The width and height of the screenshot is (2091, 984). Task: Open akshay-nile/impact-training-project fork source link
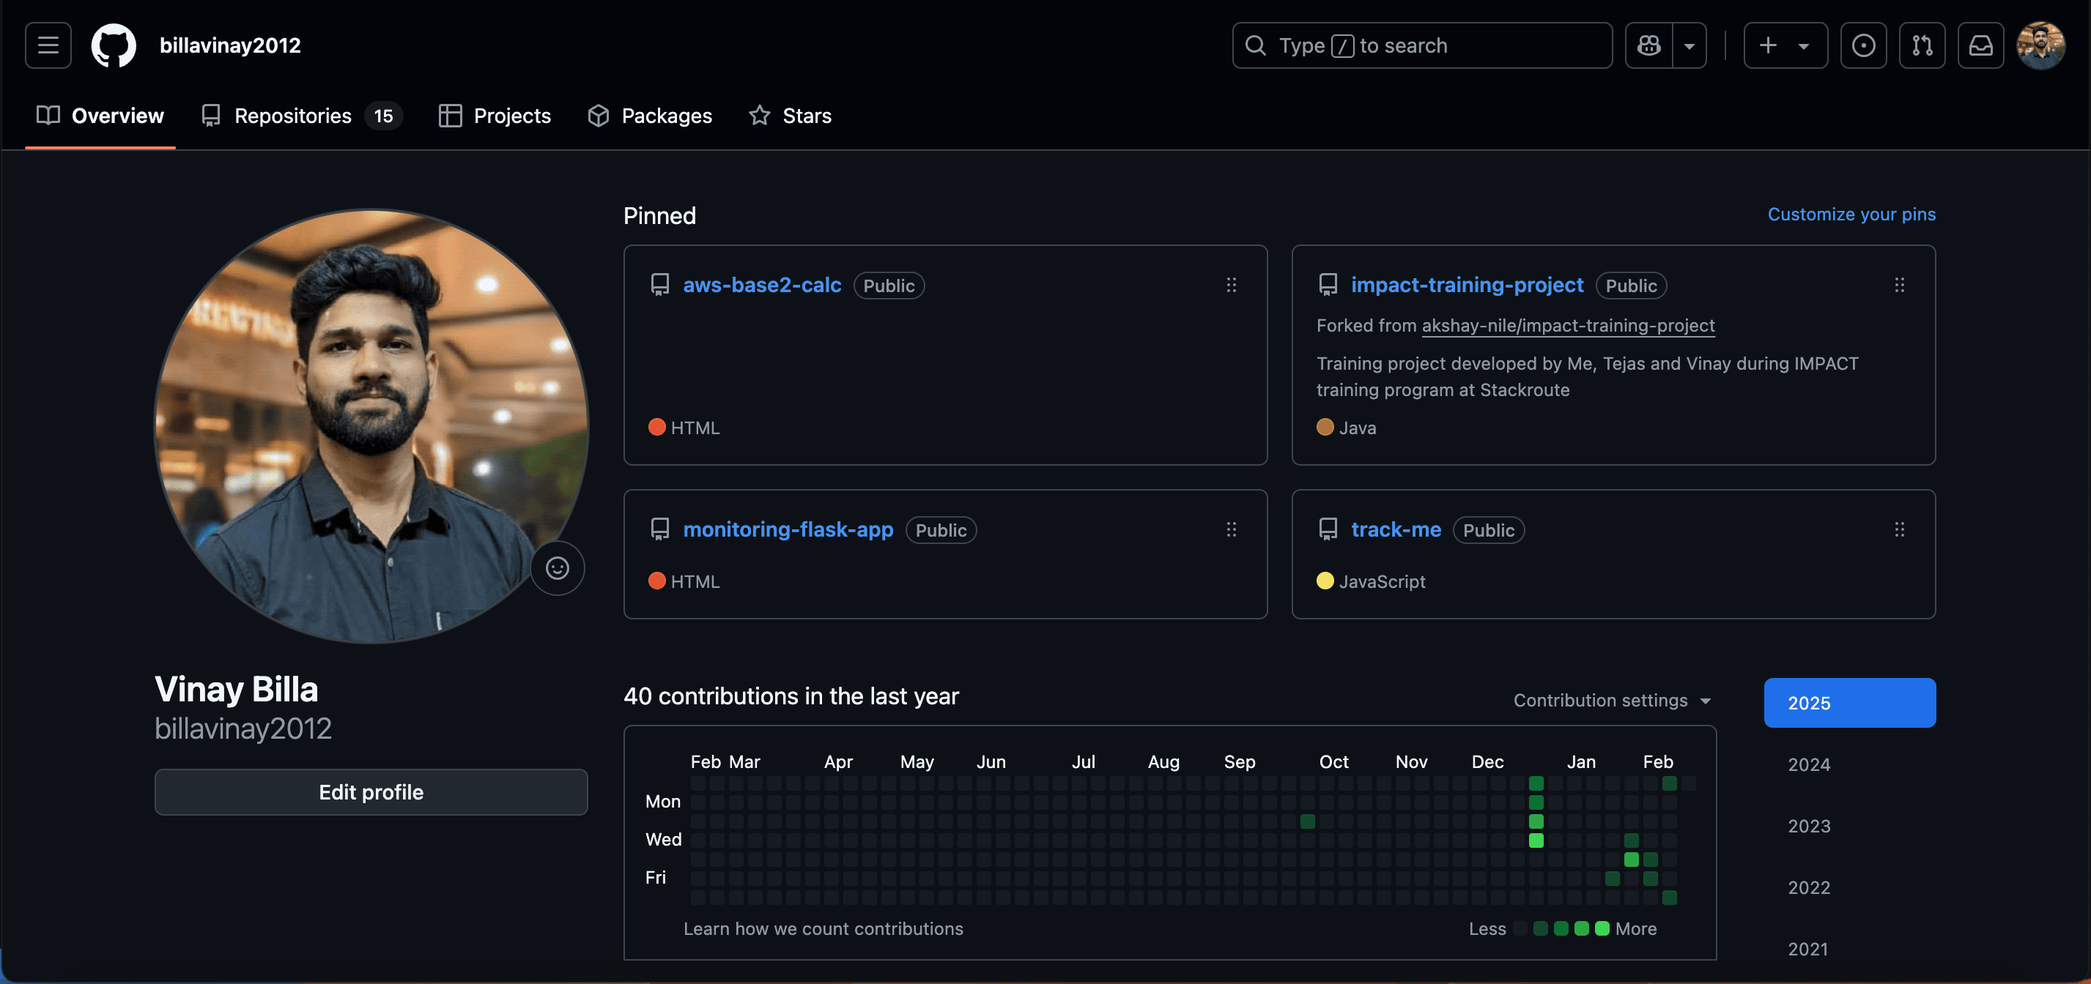click(1567, 325)
